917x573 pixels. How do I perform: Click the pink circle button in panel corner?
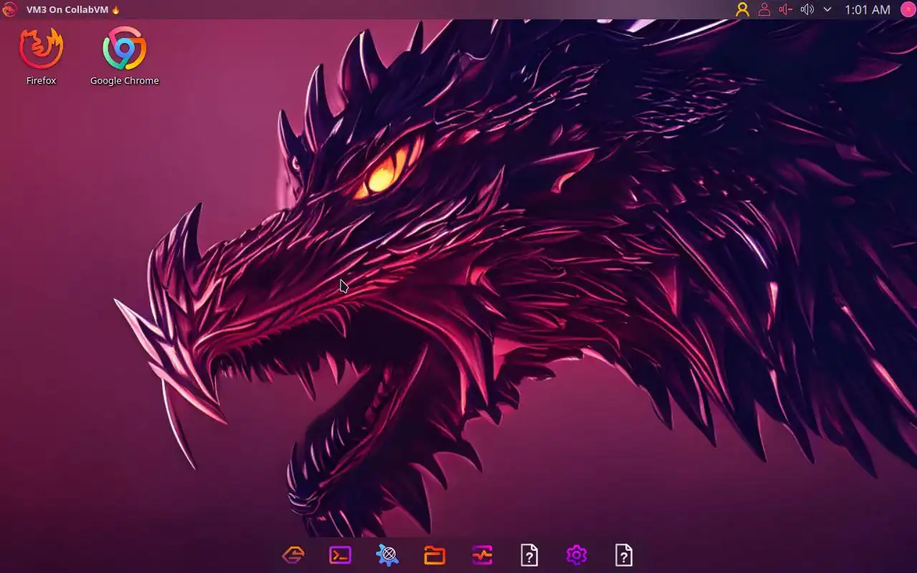click(x=908, y=9)
